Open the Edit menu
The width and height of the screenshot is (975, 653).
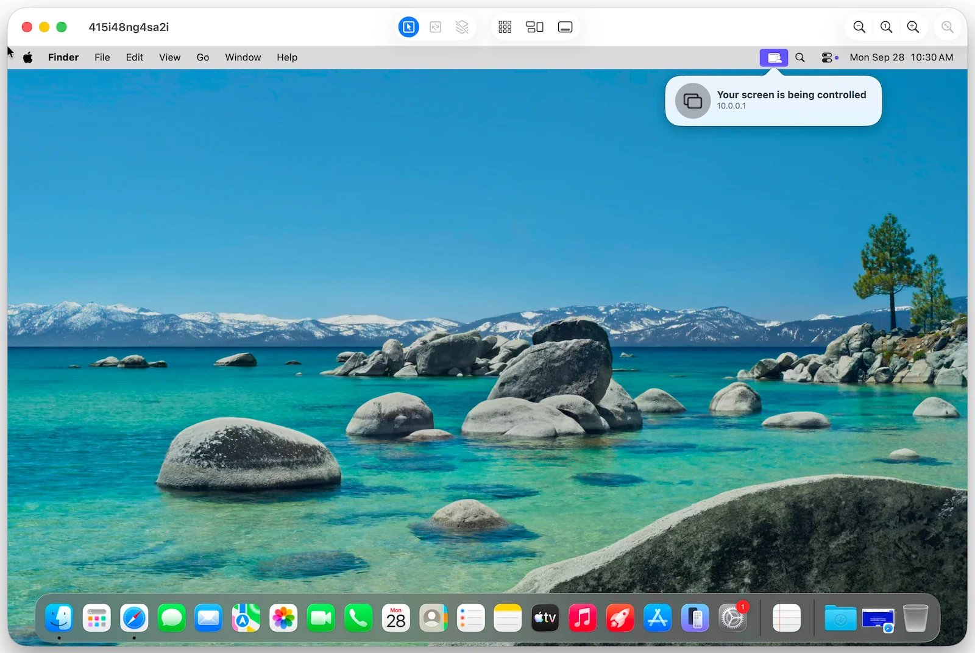pyautogui.click(x=135, y=57)
